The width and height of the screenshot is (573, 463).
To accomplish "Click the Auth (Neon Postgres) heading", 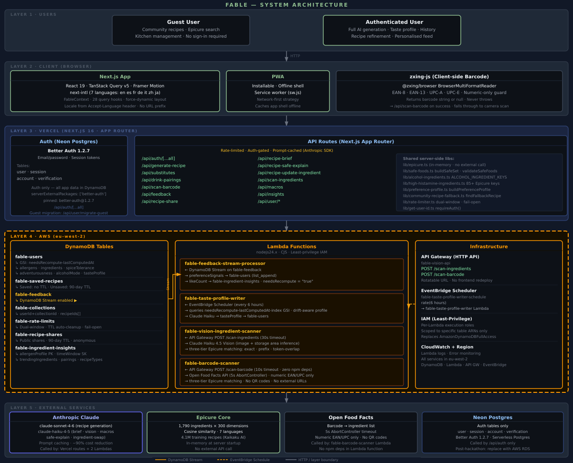I will (x=69, y=141).
